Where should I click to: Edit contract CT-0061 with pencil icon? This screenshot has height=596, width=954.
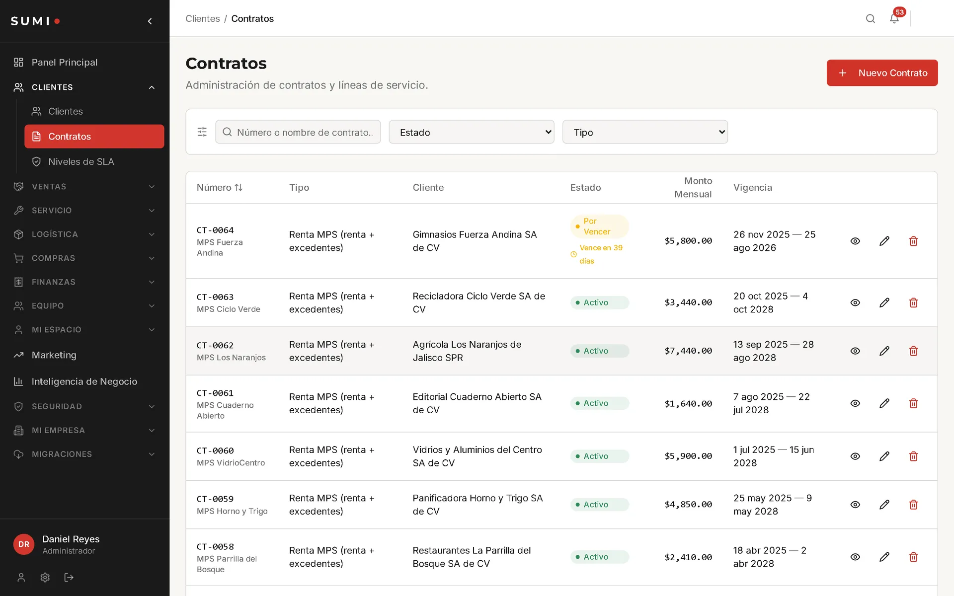[884, 404]
